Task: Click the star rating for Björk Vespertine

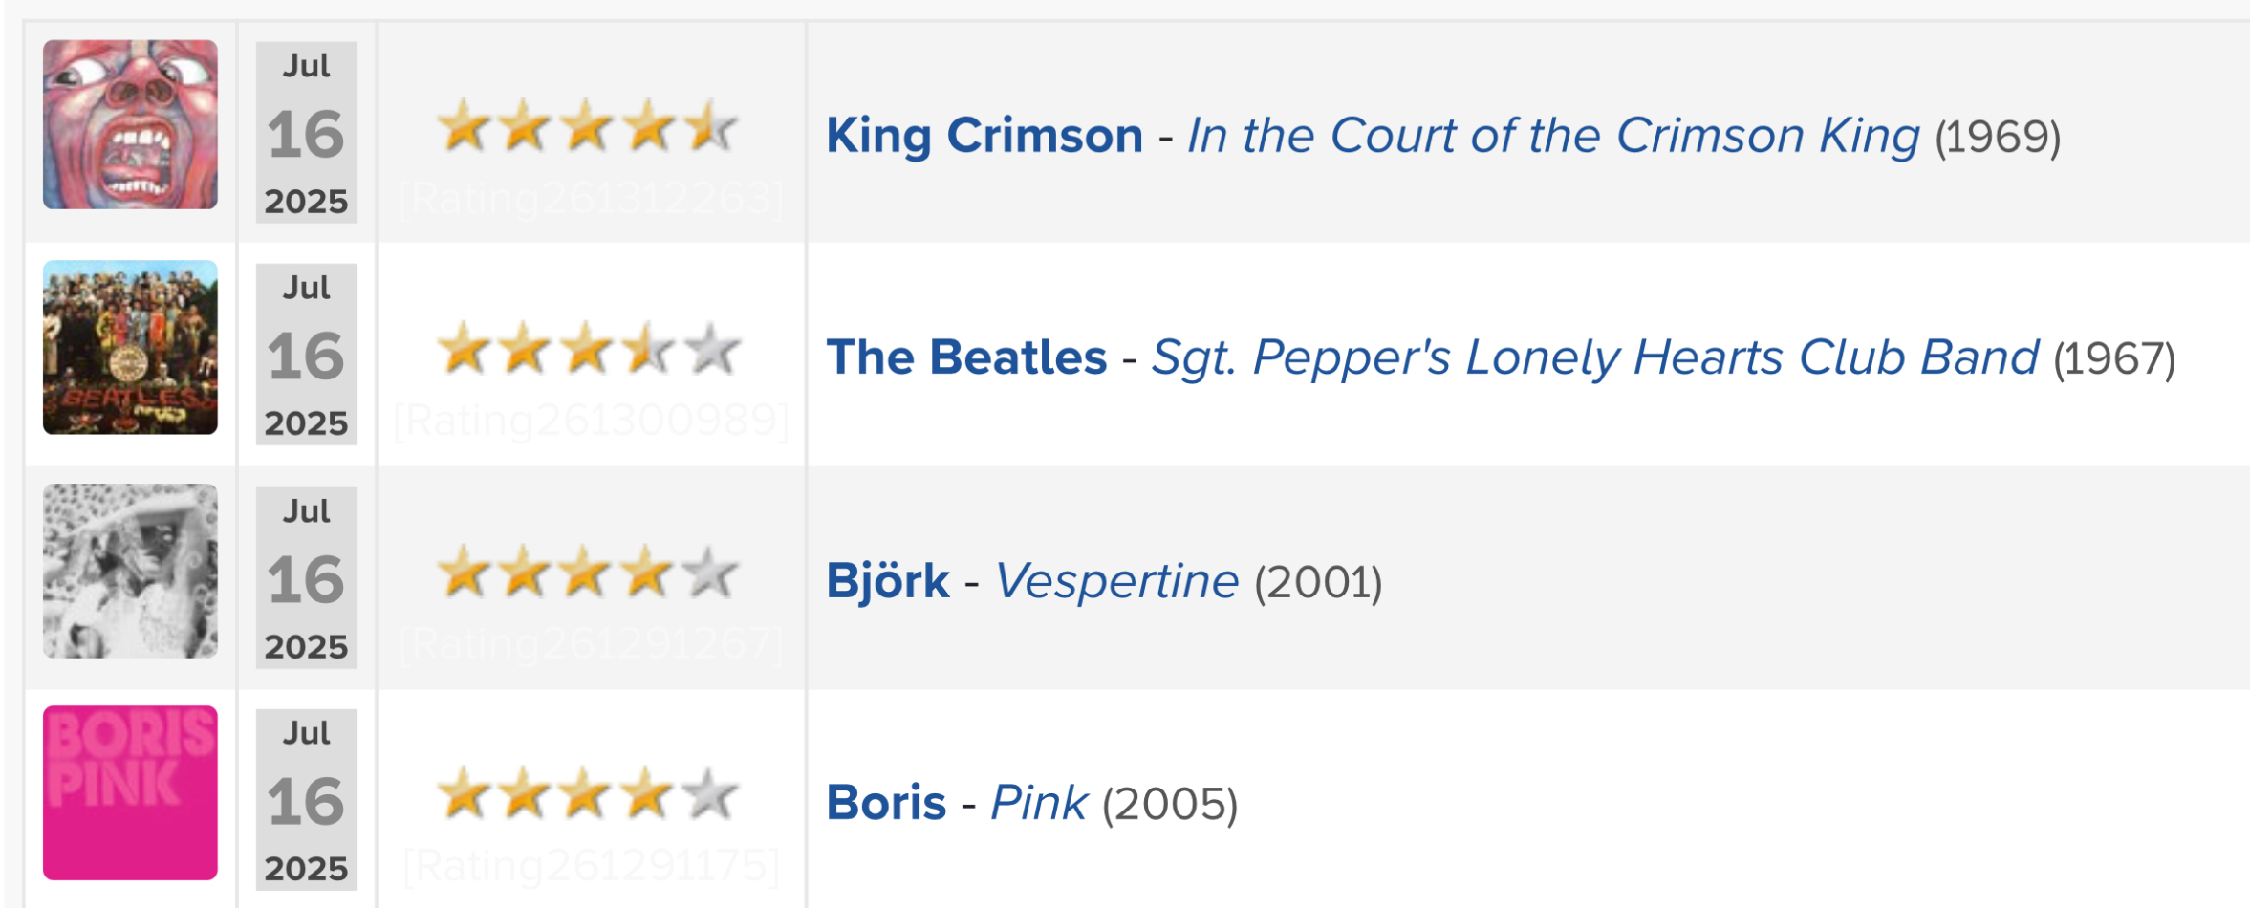Action: [588, 572]
